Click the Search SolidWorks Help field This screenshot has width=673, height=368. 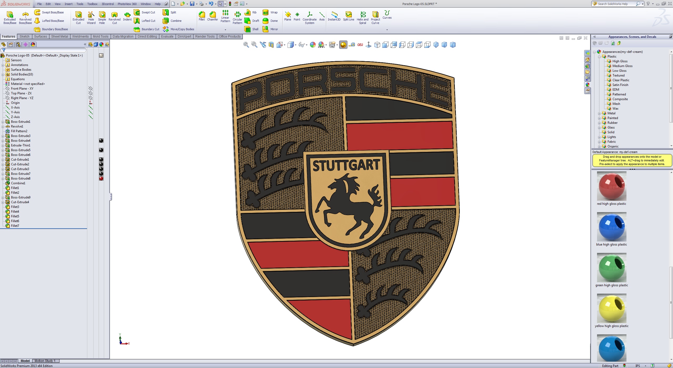click(616, 4)
